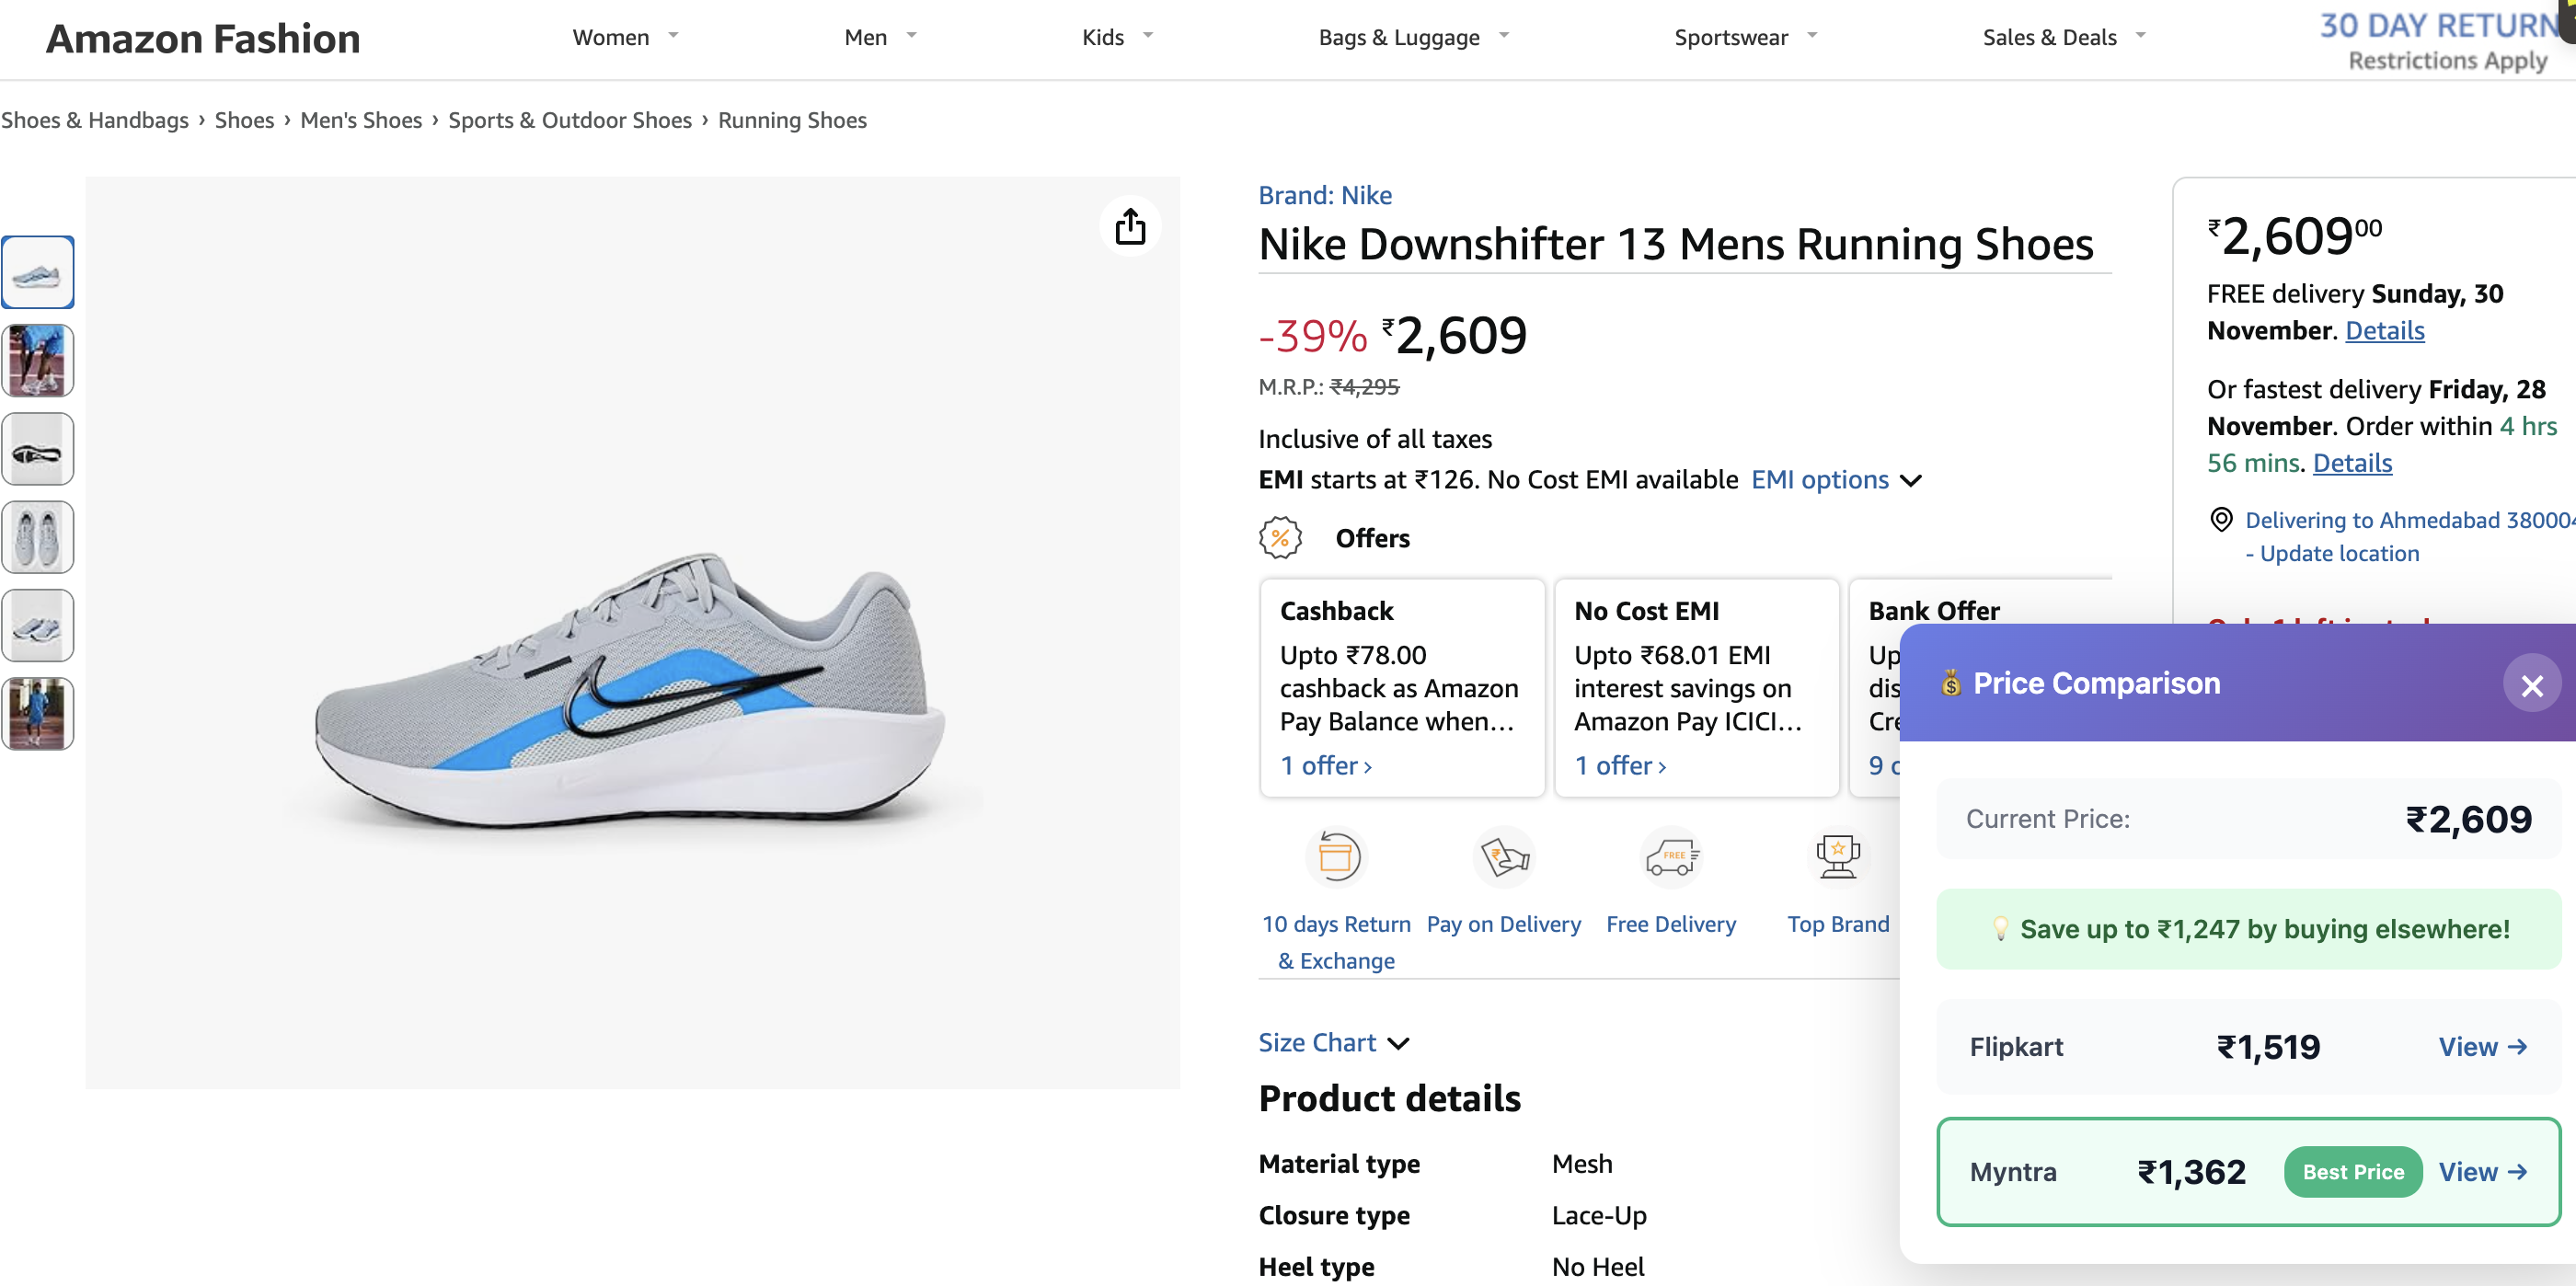Click the share icon on product image
The height and width of the screenshot is (1286, 2576).
[1130, 227]
